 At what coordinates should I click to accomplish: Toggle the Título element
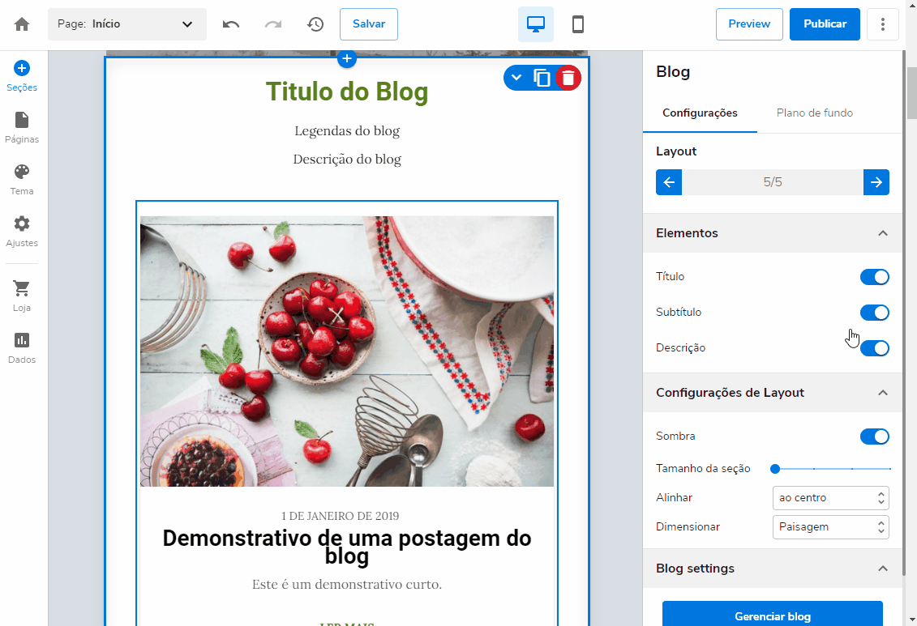tap(874, 277)
